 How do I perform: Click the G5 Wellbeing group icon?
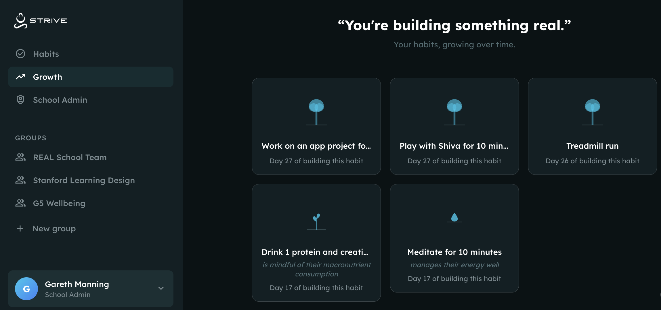click(x=20, y=203)
